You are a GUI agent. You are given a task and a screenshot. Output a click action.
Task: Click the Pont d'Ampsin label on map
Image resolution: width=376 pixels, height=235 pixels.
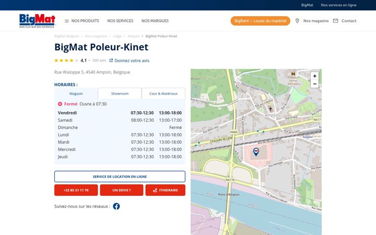click(229, 194)
